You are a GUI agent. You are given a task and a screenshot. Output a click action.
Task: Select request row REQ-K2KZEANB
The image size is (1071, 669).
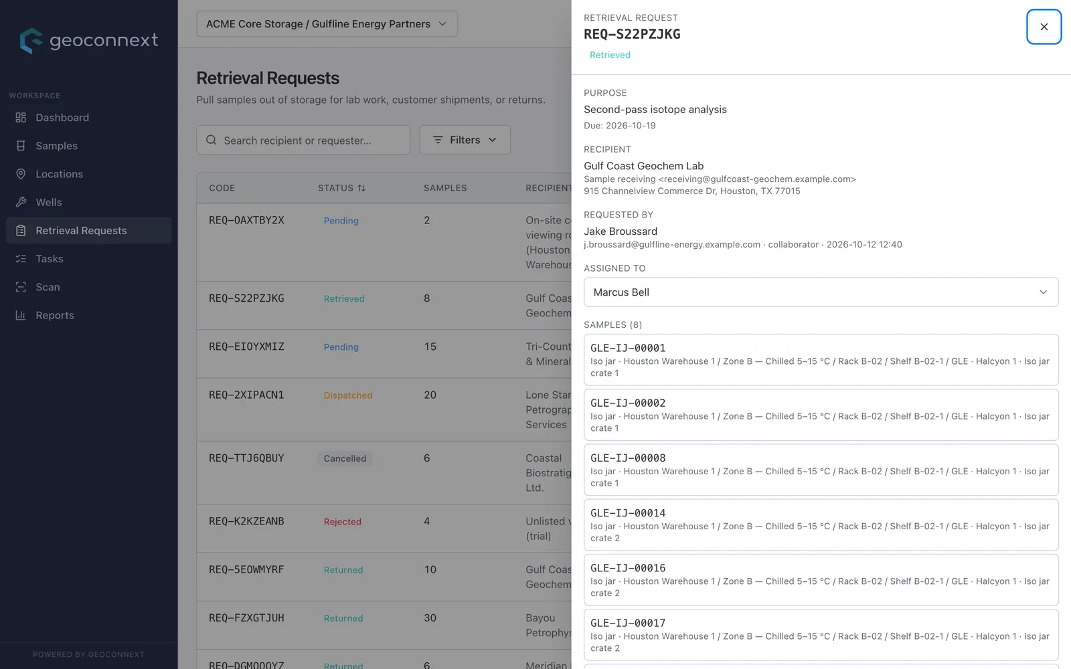tap(384, 529)
